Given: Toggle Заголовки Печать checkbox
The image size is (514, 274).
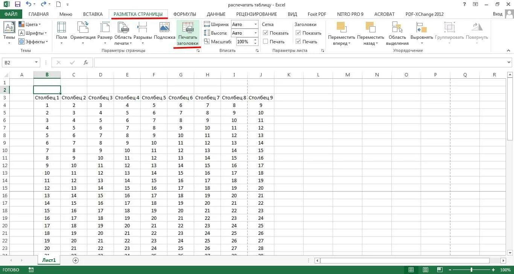Looking at the screenshot, I should click(298, 42).
